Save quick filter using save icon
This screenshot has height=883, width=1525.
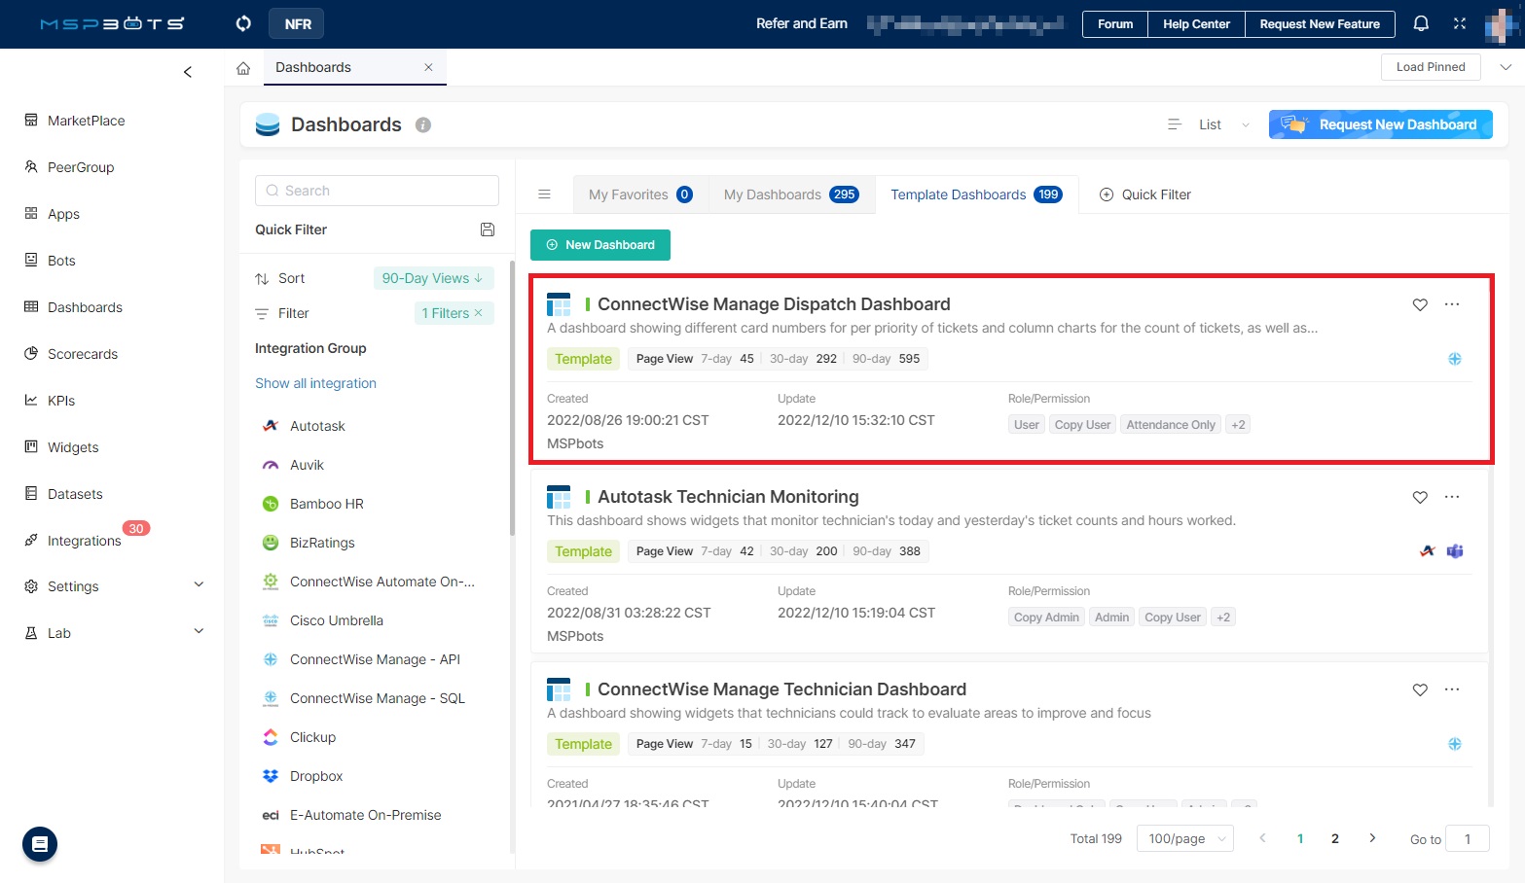488,230
